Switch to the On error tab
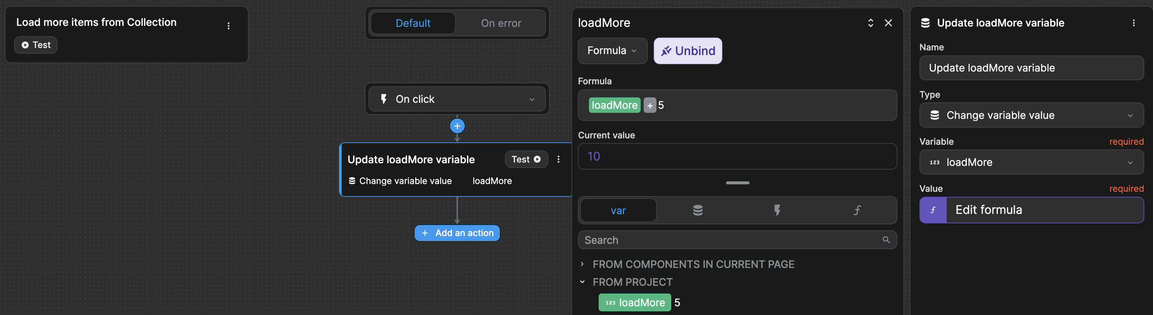The image size is (1153, 315). click(x=501, y=23)
